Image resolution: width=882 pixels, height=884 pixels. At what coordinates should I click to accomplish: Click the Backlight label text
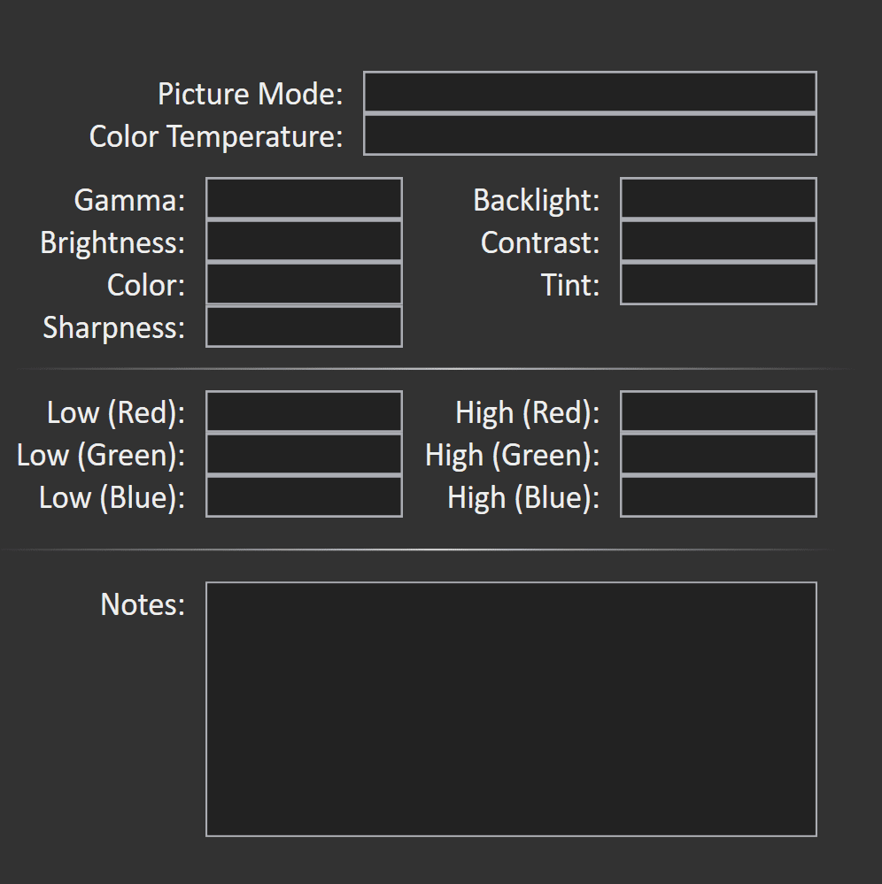(536, 201)
